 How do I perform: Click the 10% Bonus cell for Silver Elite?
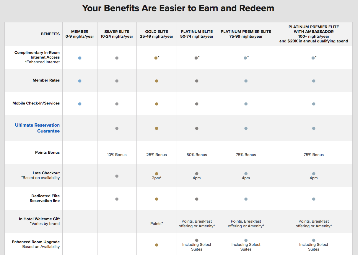tap(117, 155)
